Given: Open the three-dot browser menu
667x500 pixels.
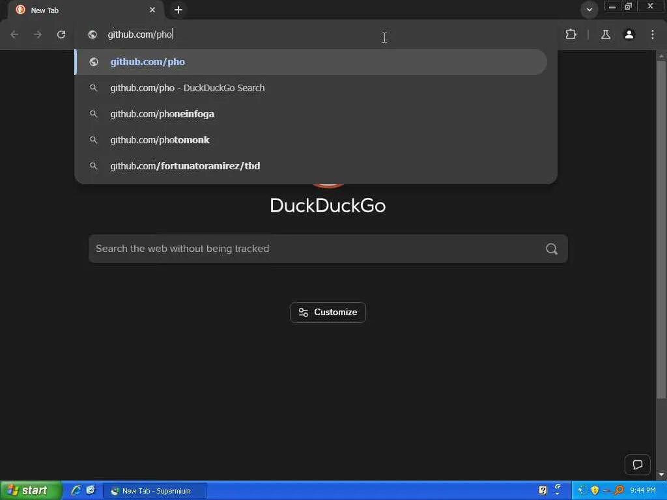Looking at the screenshot, I should coord(653,35).
